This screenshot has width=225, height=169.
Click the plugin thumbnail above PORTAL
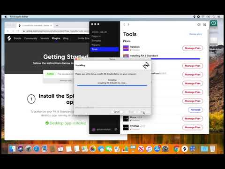(x=126, y=119)
